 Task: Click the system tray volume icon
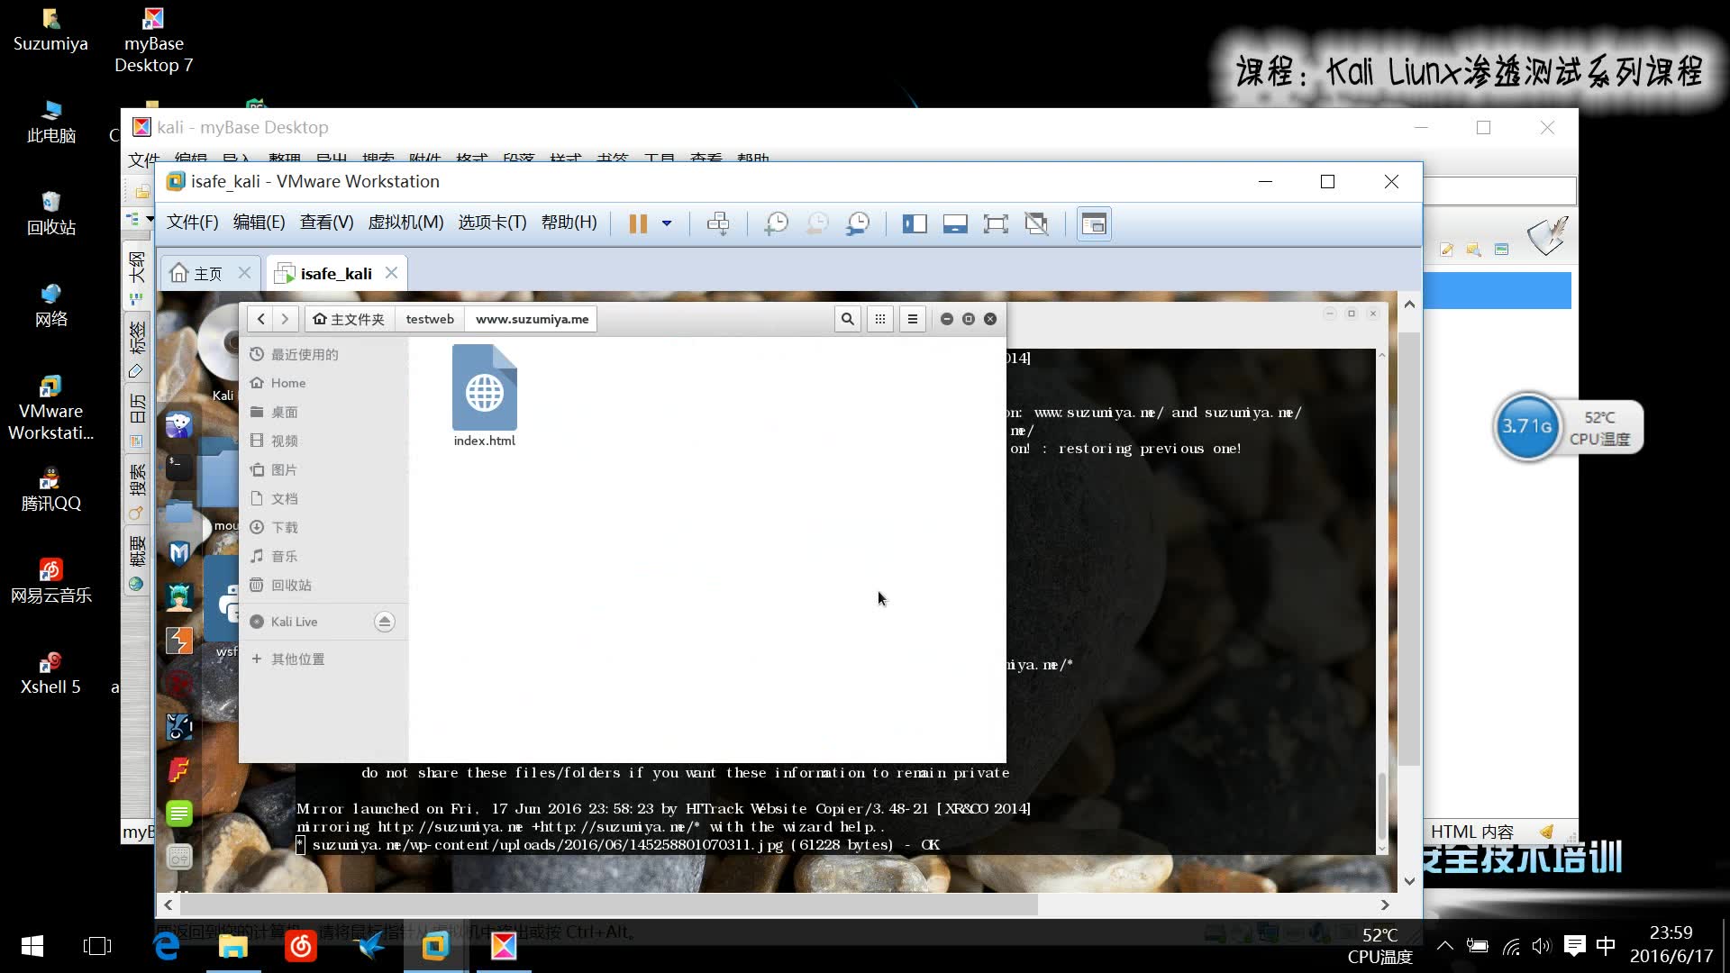click(x=1542, y=946)
